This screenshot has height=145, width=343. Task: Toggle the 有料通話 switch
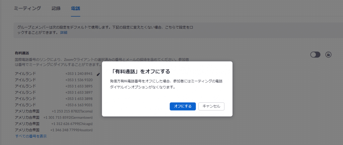(x=315, y=55)
